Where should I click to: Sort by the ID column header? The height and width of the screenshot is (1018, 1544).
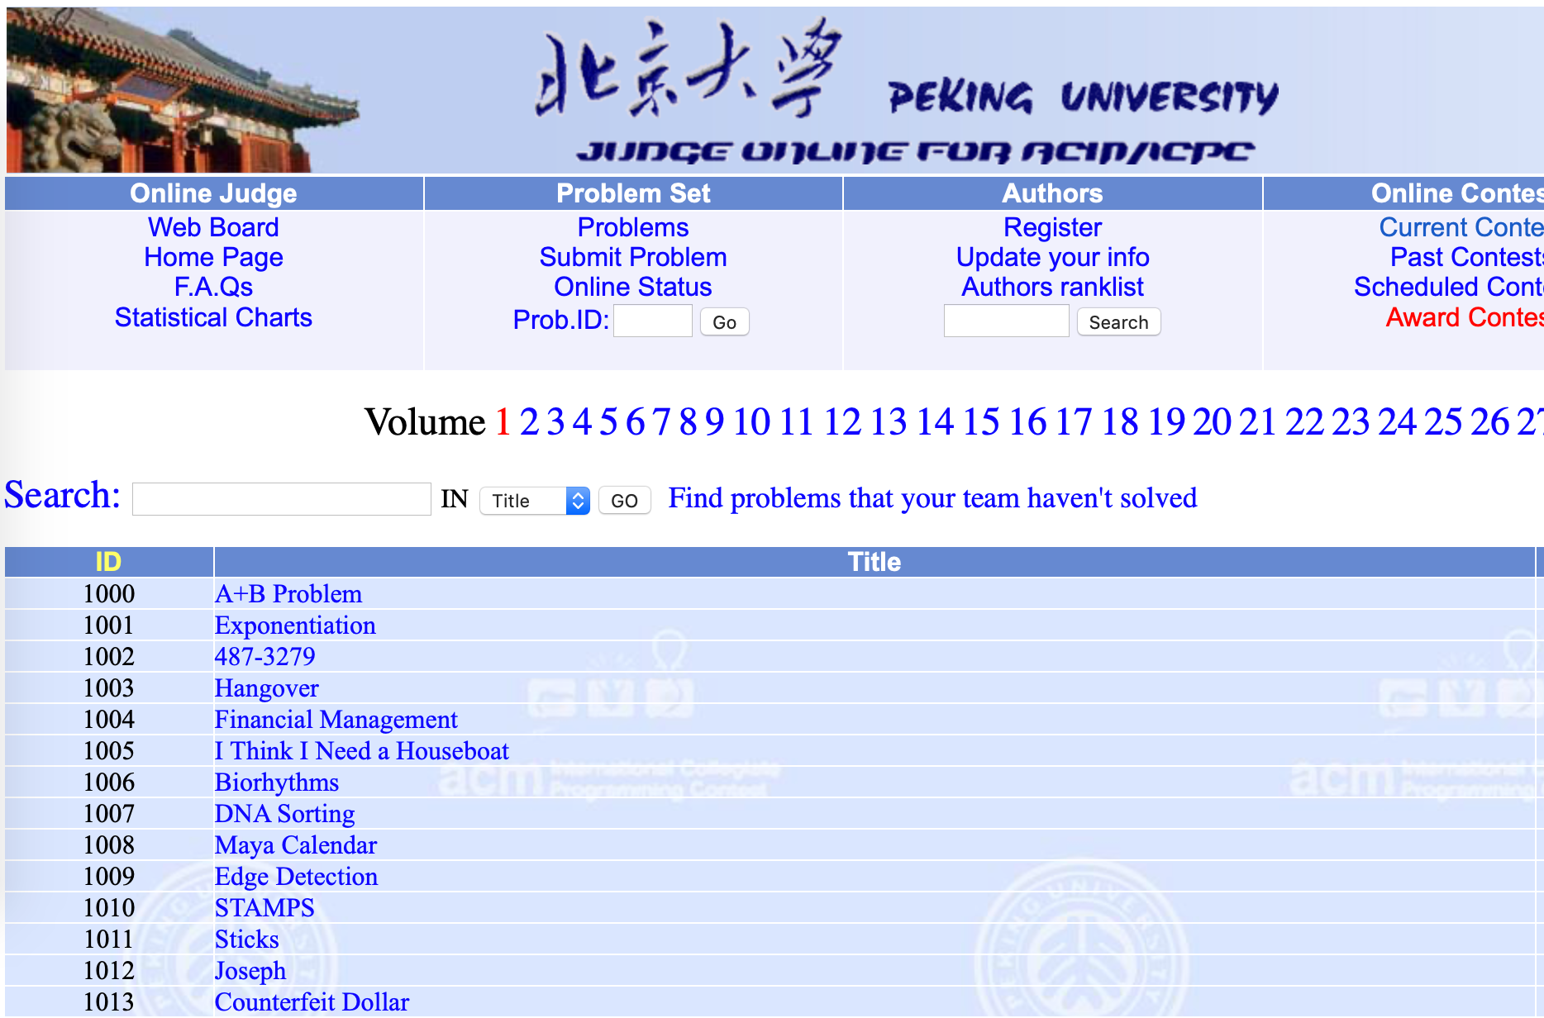(108, 562)
